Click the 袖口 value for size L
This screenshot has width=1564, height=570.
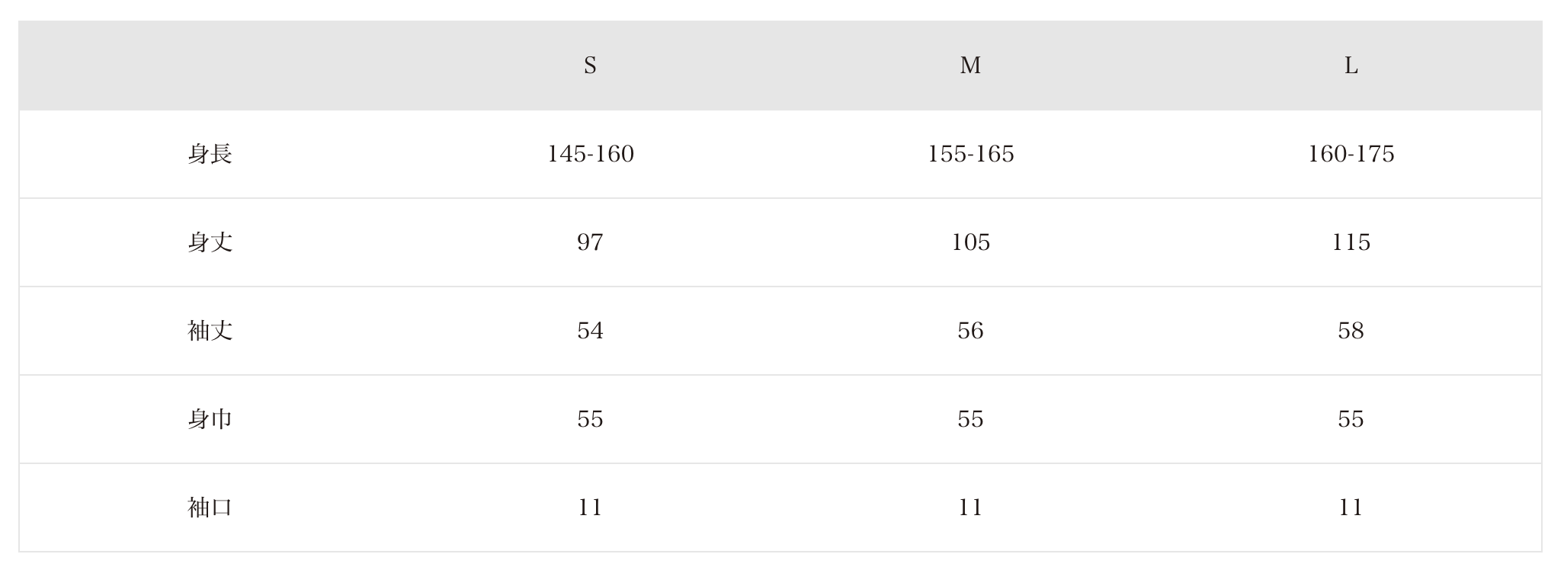[x=1351, y=508]
